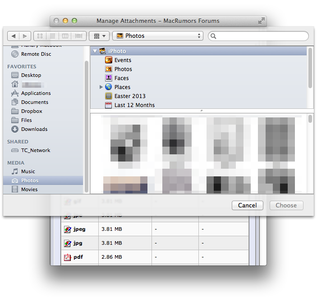The image size is (317, 301).
Task: Select the iPhoto library row
Action: coord(198,51)
